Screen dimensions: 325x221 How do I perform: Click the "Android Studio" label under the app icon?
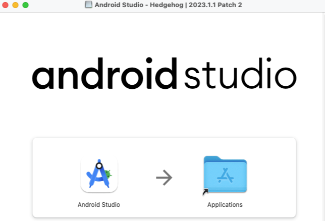(99, 205)
